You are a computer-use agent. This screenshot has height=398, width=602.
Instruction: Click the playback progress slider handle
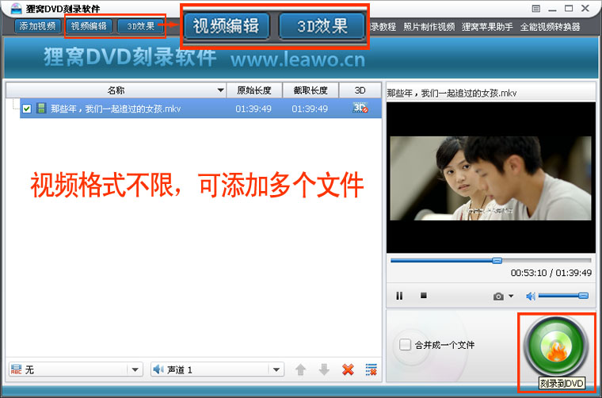coord(497,261)
